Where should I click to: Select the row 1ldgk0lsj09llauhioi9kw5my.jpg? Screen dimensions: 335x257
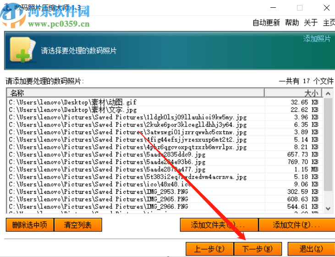164,117
